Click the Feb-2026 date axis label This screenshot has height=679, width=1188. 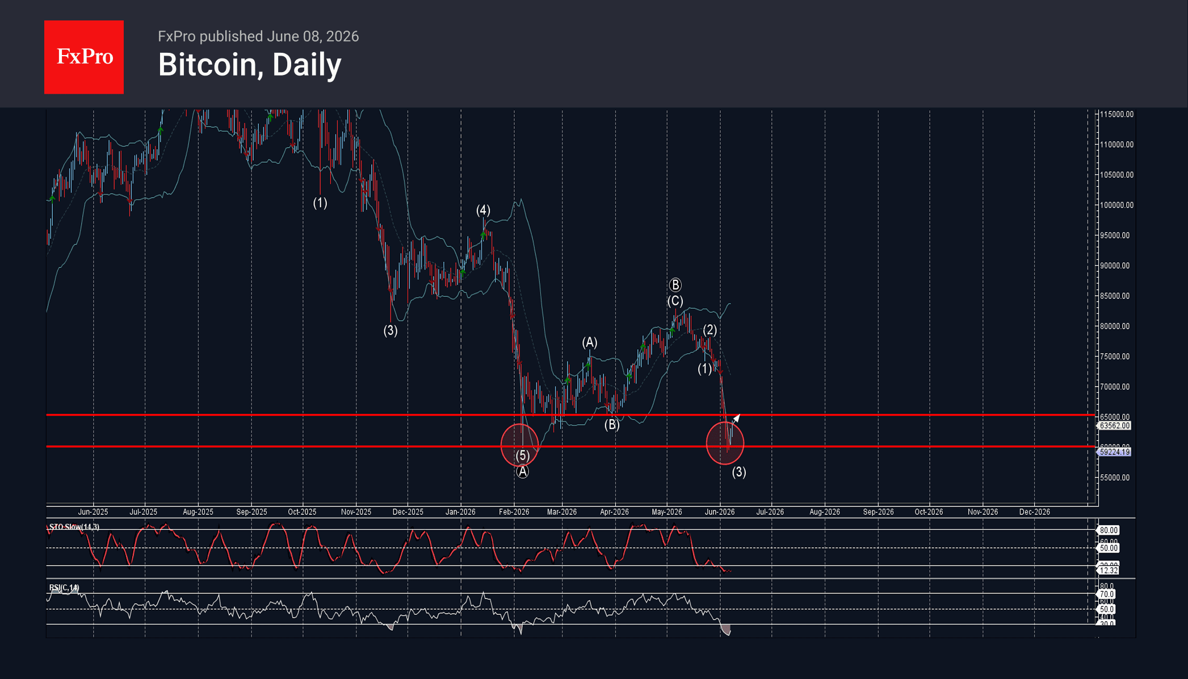[x=514, y=512]
